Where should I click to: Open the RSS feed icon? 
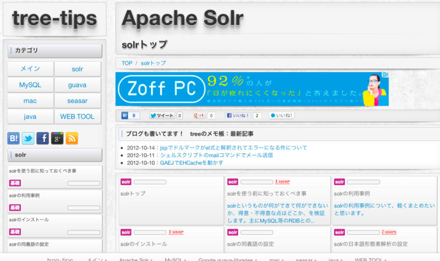pyautogui.click(x=72, y=138)
